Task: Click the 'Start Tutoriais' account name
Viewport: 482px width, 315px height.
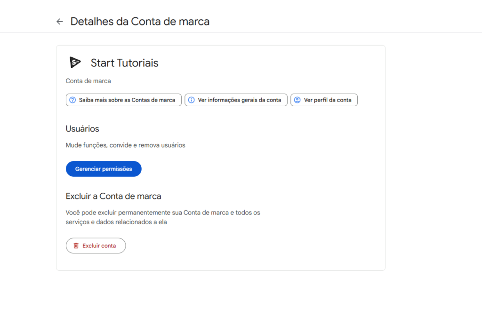Action: tap(124, 63)
